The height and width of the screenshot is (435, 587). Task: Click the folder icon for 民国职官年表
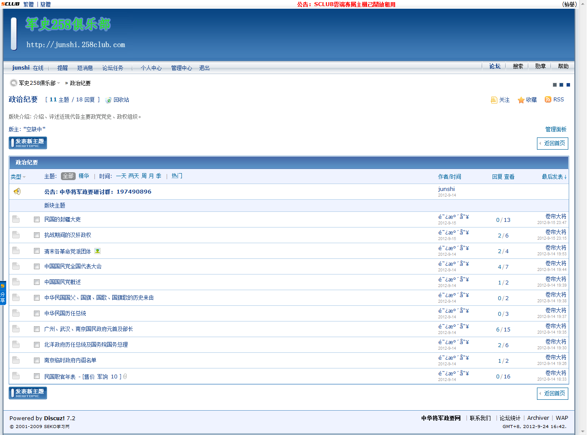tap(16, 376)
